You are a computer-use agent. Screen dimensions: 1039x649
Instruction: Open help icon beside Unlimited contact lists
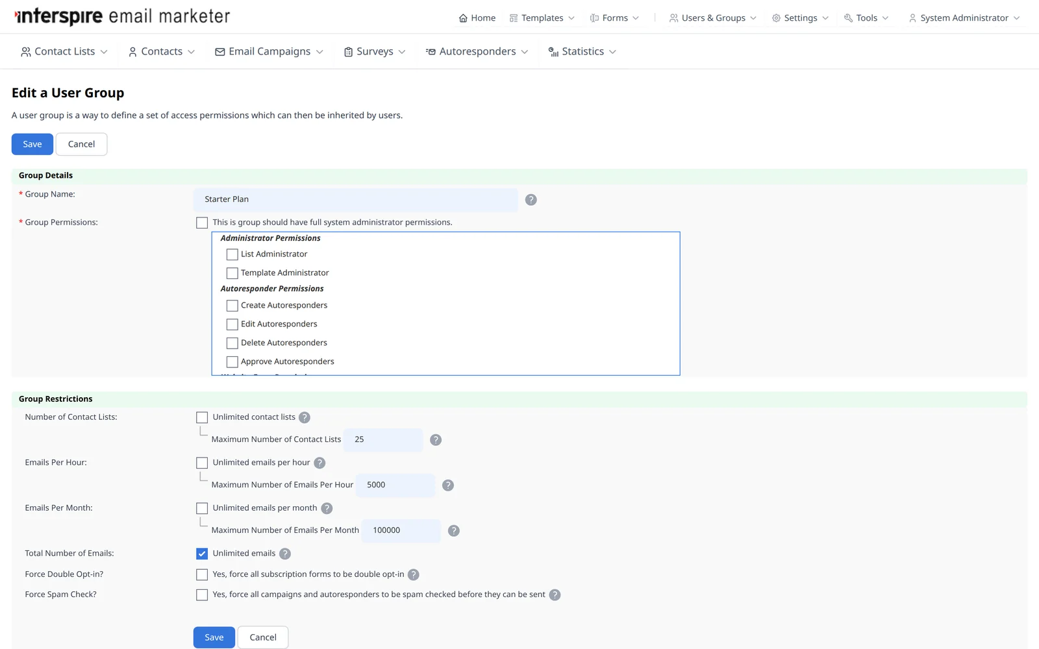tap(305, 418)
